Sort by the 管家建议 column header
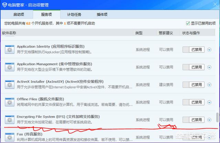 tap(165, 33)
